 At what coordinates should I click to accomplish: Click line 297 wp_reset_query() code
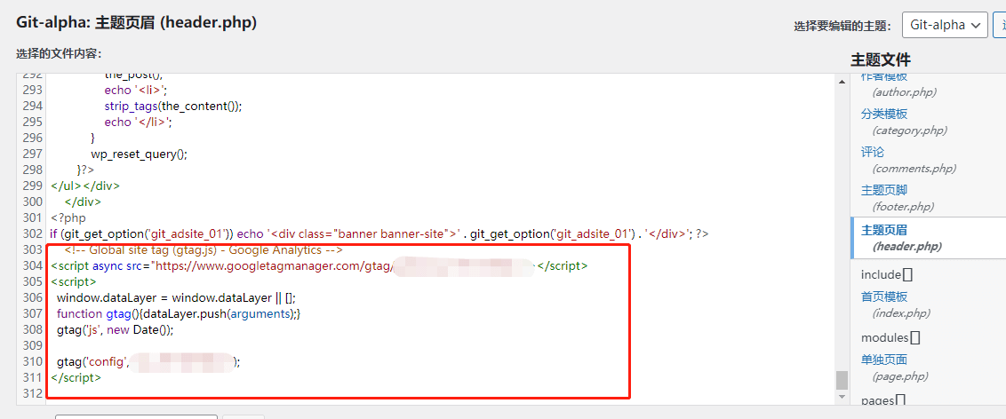click(x=139, y=154)
